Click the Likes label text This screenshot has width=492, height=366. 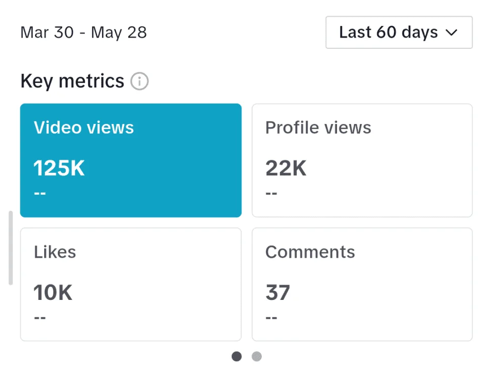[x=55, y=252]
